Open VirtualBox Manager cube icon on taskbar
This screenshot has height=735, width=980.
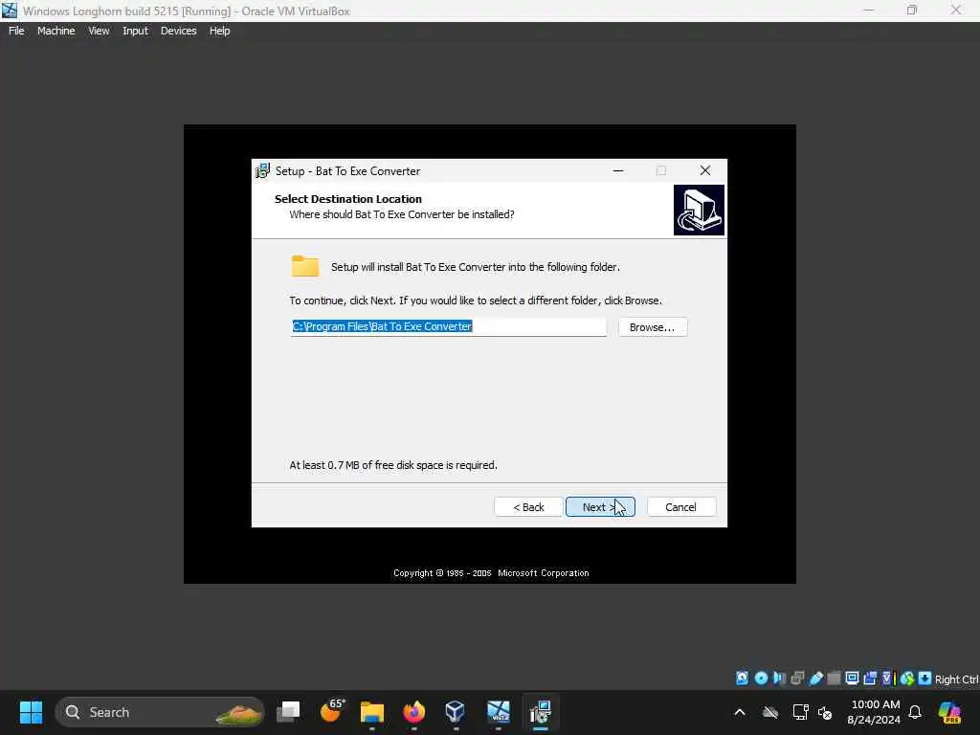coord(455,712)
